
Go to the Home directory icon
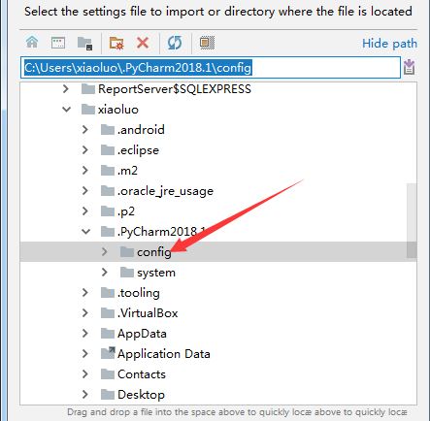[32, 43]
